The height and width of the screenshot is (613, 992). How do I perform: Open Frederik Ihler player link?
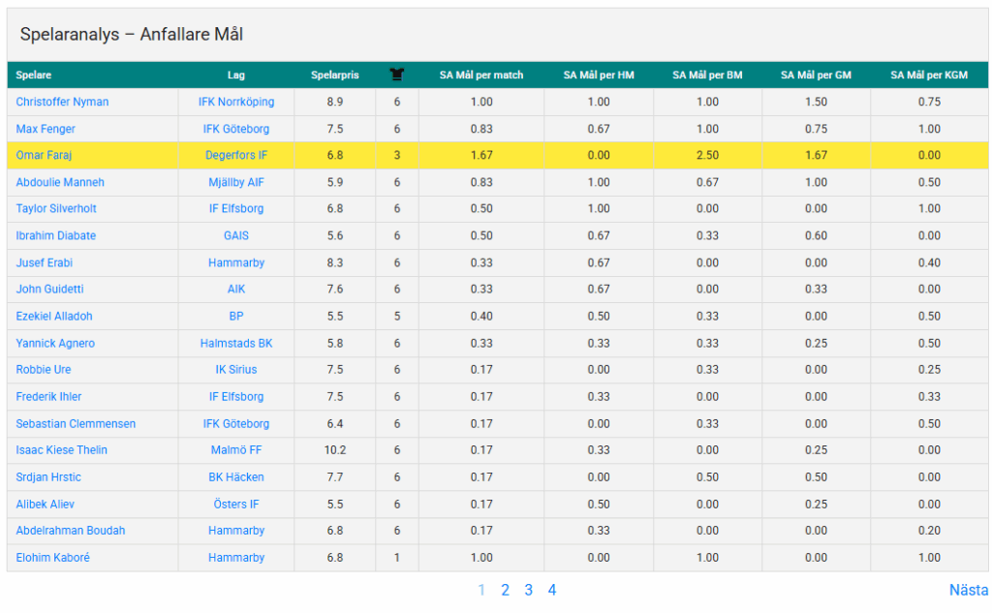[48, 397]
